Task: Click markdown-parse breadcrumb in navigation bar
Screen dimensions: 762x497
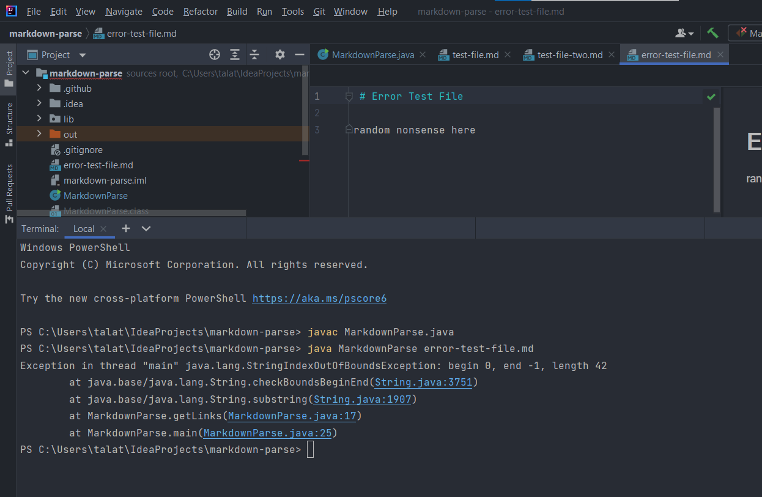Action: coord(46,34)
